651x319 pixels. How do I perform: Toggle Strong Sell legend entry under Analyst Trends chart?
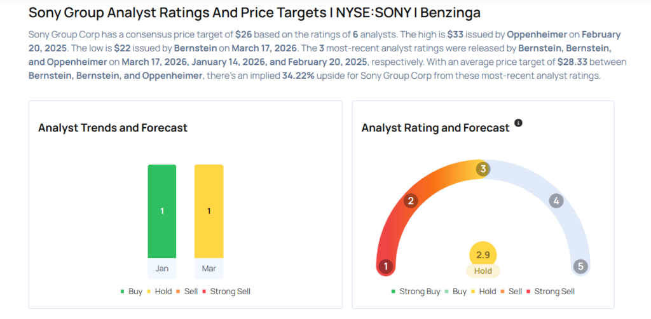click(226, 291)
